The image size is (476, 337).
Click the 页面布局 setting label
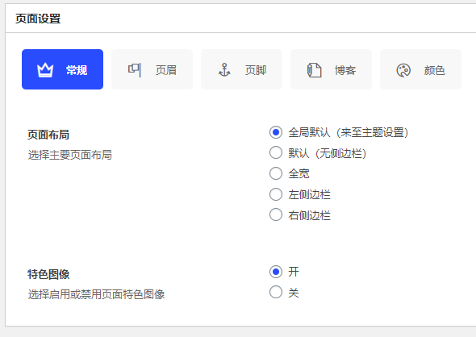coord(48,135)
